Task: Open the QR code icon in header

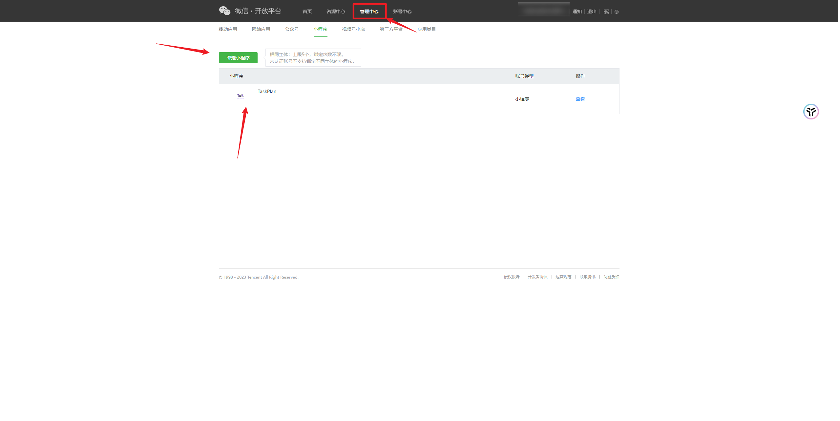Action: [606, 12]
